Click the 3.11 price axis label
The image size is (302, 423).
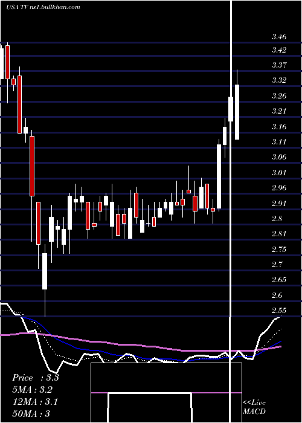[279, 141]
